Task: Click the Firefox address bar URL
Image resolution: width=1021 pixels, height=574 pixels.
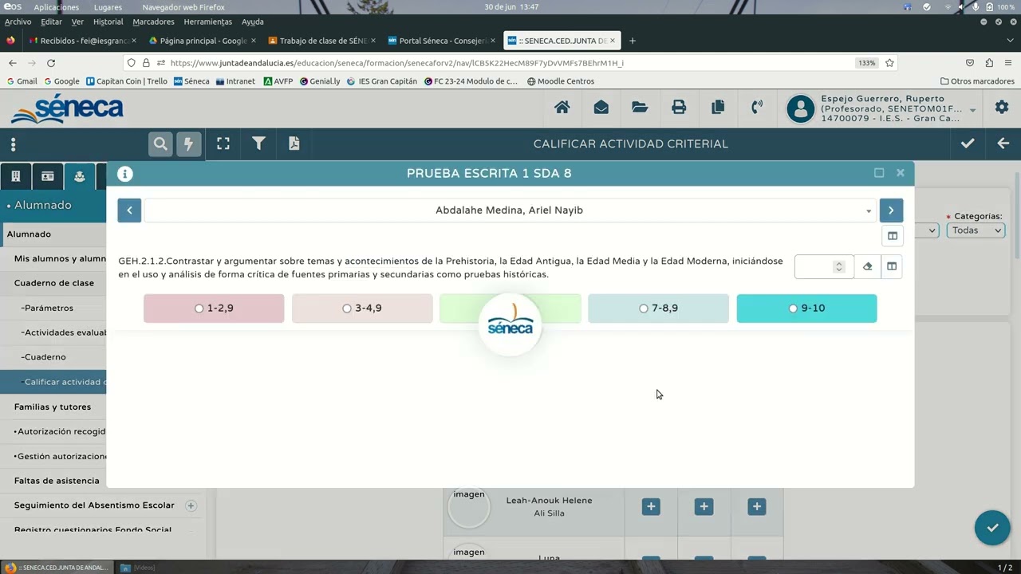Action: click(x=397, y=63)
